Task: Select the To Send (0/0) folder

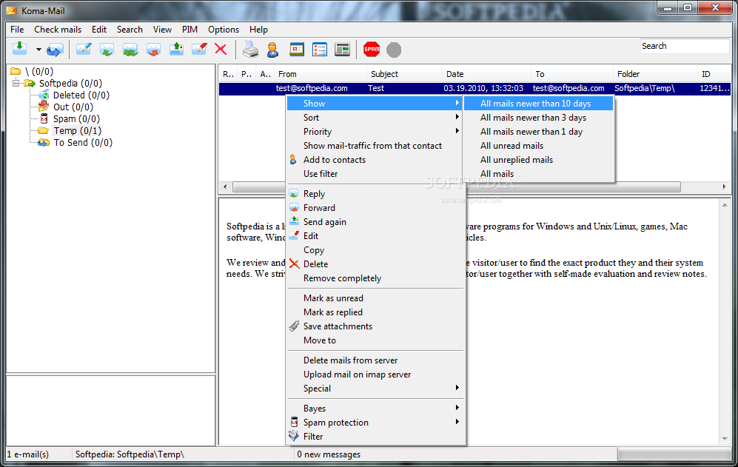Action: coord(83,142)
